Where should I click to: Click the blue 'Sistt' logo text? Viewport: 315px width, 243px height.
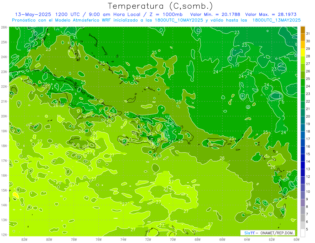tap(249, 233)
